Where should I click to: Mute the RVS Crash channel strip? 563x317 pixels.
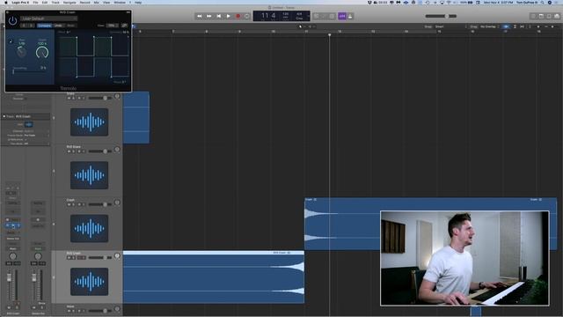(x=10, y=307)
